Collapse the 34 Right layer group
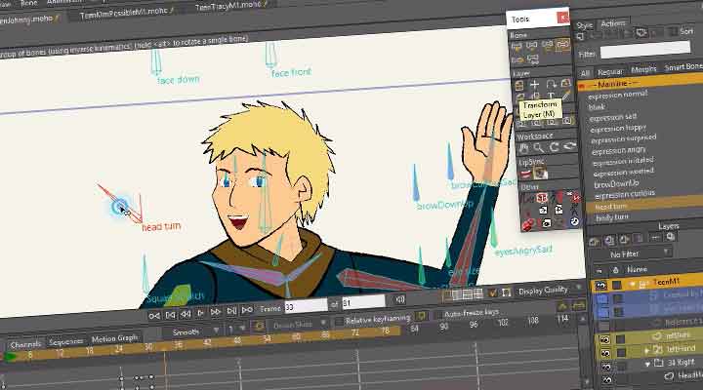This screenshot has height=390, width=703. tap(647, 364)
